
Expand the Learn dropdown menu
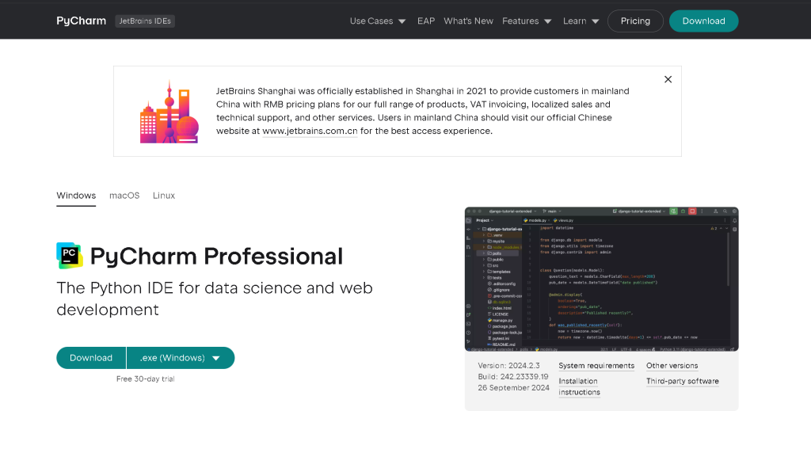[581, 21]
